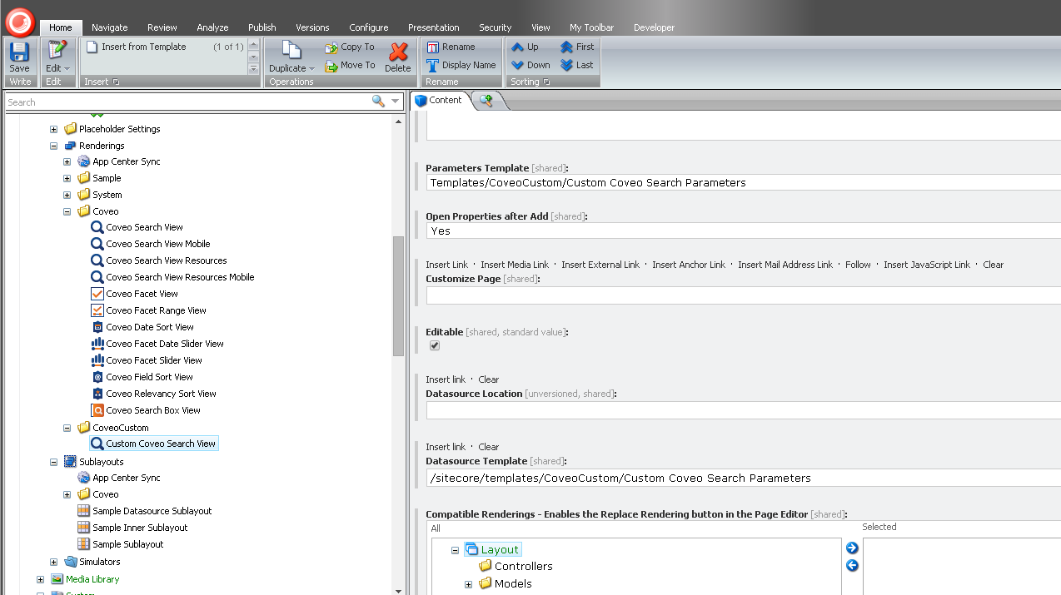Viewport: 1061px width, 595px height.
Task: Collapse the Sublayouts node
Action: [54, 462]
